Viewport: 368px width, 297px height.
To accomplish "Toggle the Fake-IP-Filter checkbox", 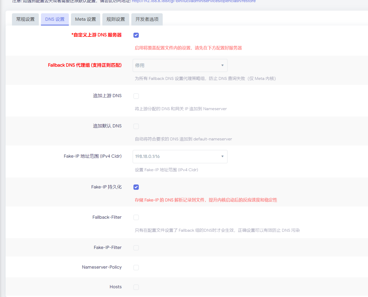I will pyautogui.click(x=136, y=248).
